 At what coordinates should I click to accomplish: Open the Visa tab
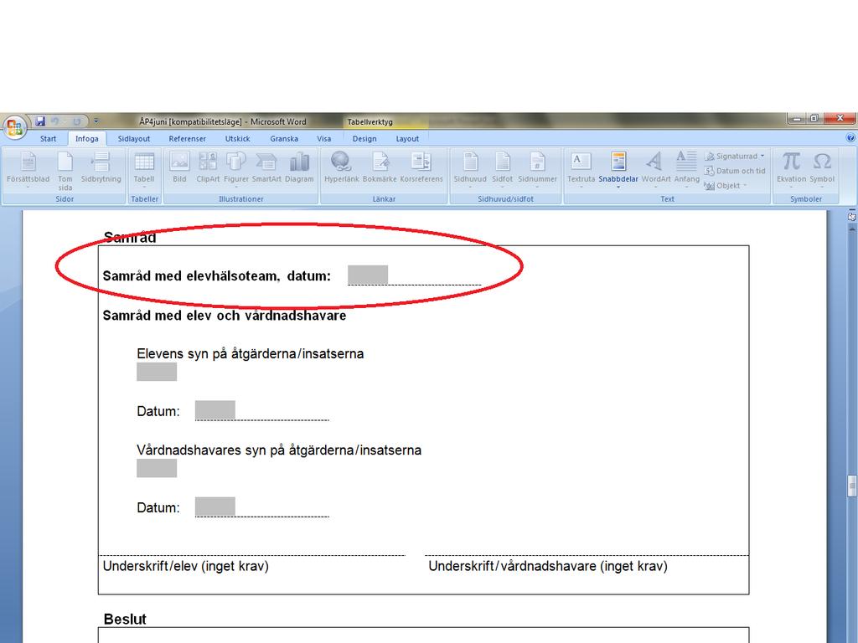(324, 139)
